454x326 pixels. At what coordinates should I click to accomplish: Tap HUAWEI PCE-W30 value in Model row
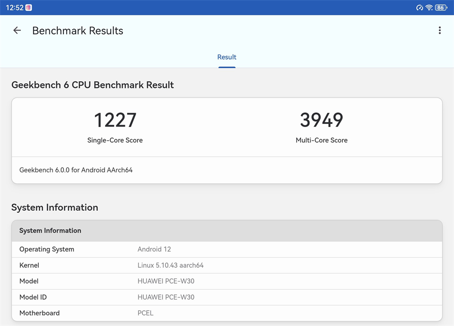click(x=166, y=281)
